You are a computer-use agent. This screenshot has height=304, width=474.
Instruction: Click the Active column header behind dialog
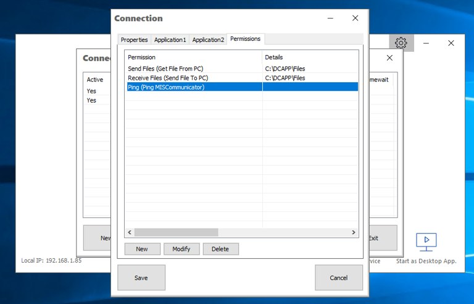click(95, 80)
